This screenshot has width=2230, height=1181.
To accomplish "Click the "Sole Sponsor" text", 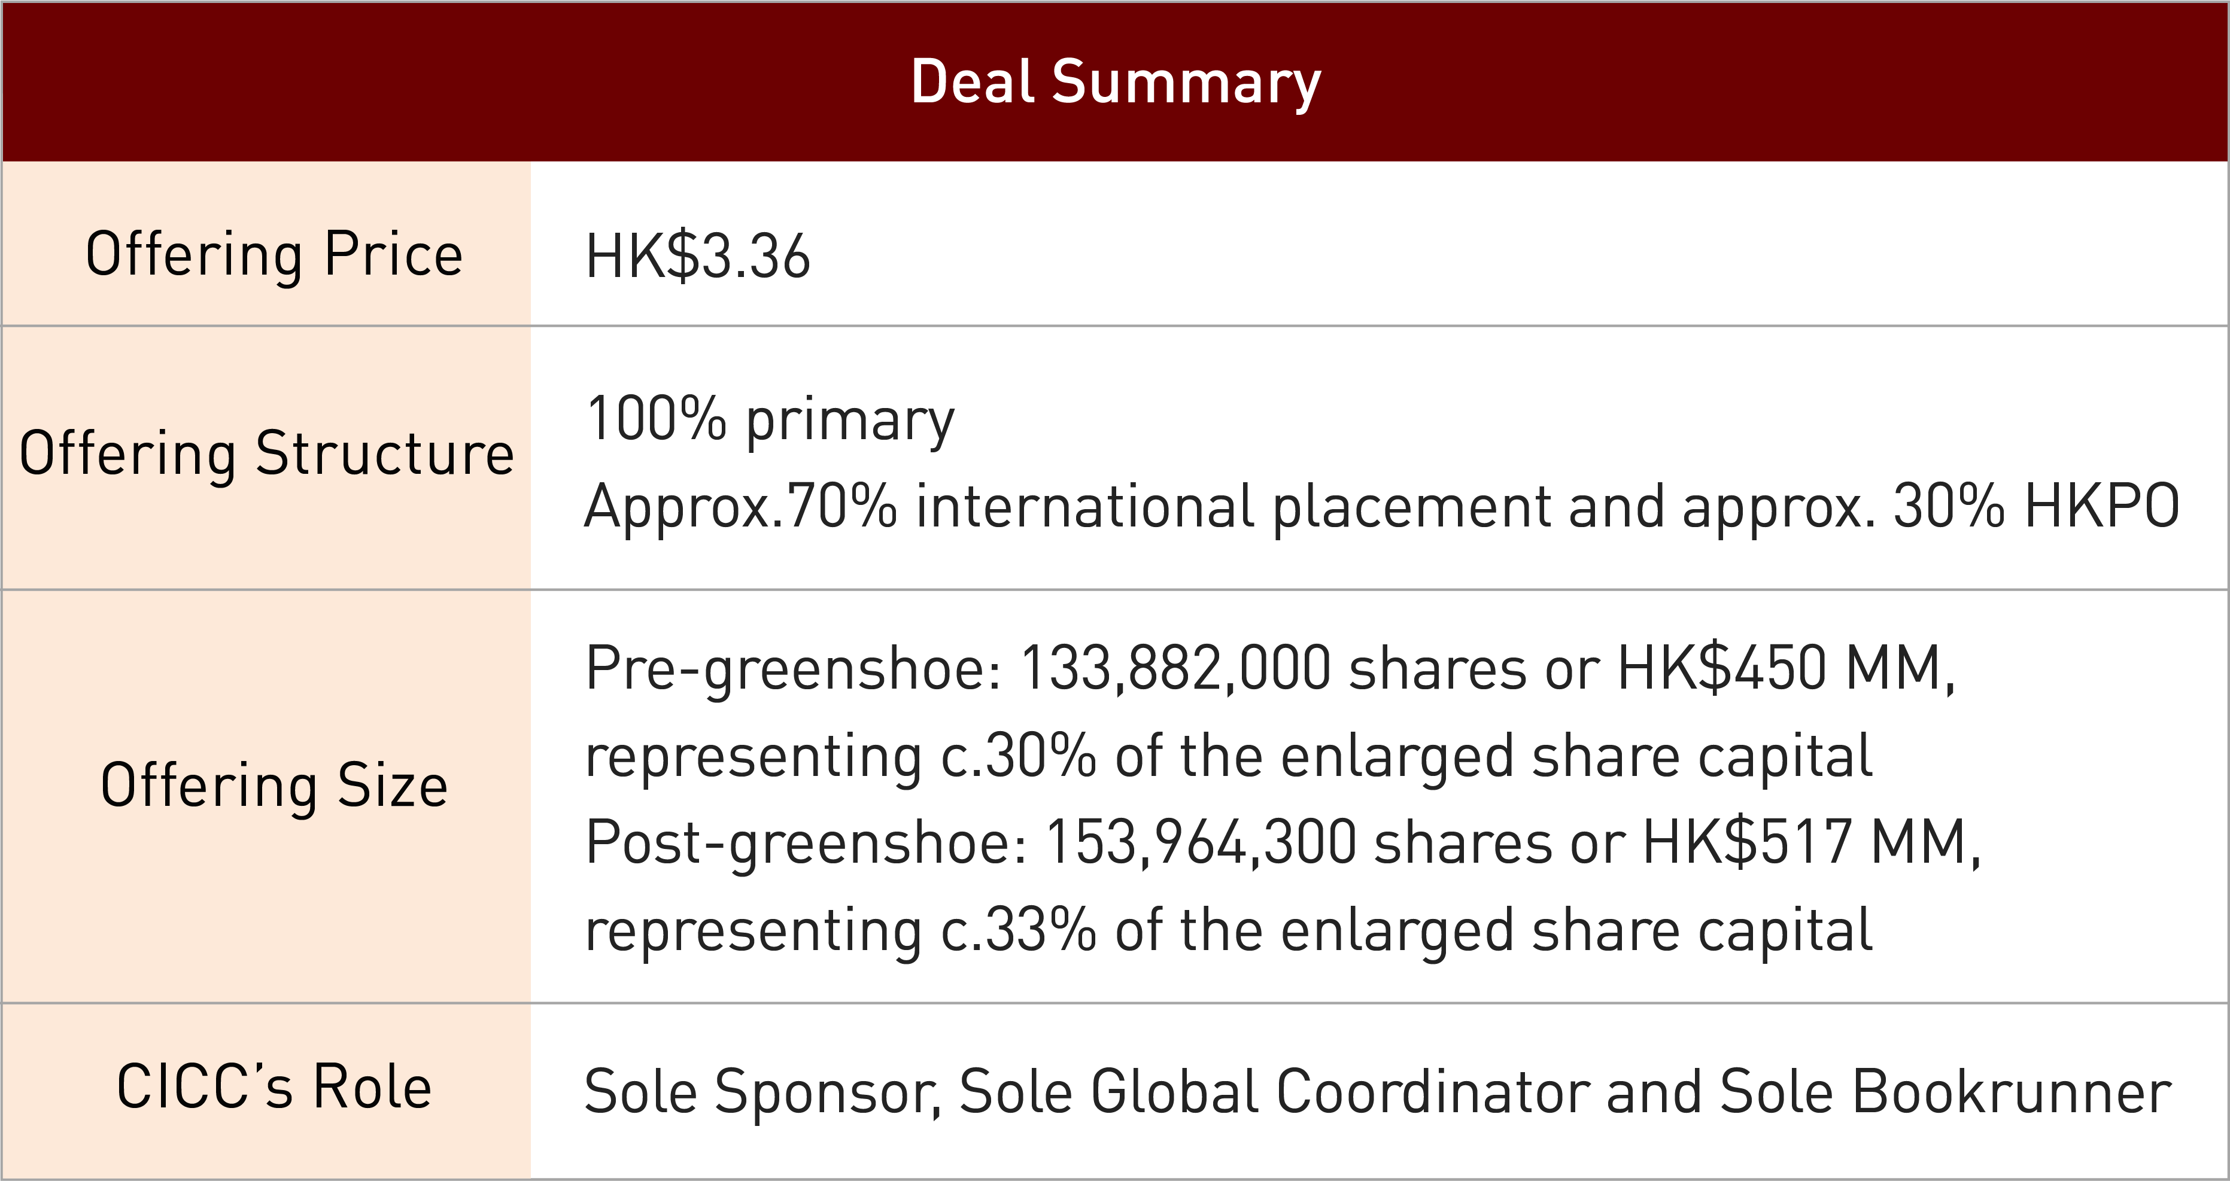I will 762,1092.
